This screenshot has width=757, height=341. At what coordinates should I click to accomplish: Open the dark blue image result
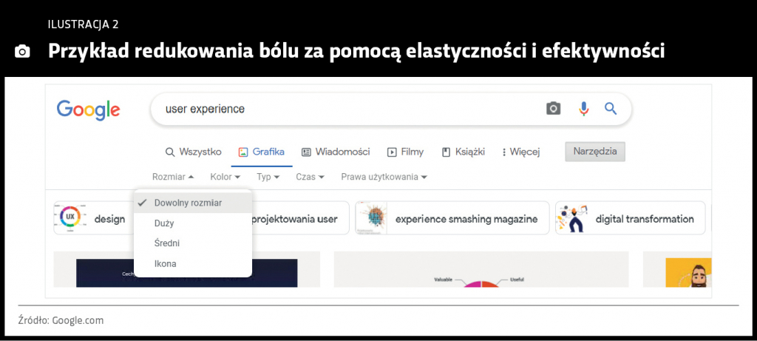tap(186, 273)
